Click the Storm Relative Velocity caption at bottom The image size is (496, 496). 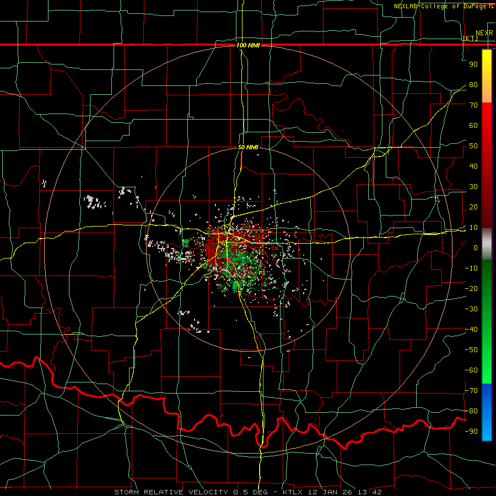pyautogui.click(x=248, y=492)
